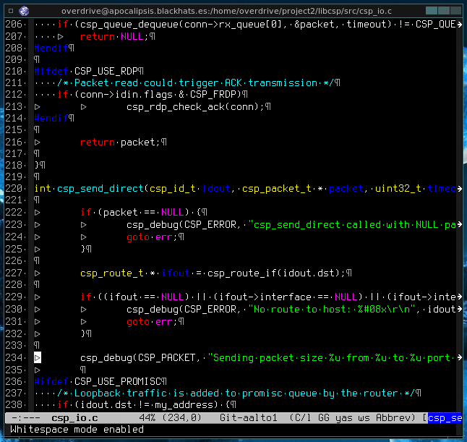Click the 44% position indicator in mode line
467x442 pixels.
pyautogui.click(x=147, y=418)
